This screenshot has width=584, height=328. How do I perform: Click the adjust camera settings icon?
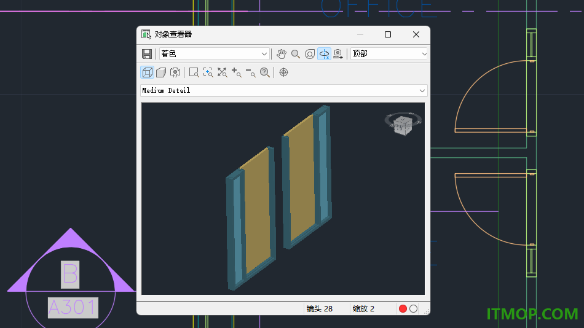coord(175,72)
